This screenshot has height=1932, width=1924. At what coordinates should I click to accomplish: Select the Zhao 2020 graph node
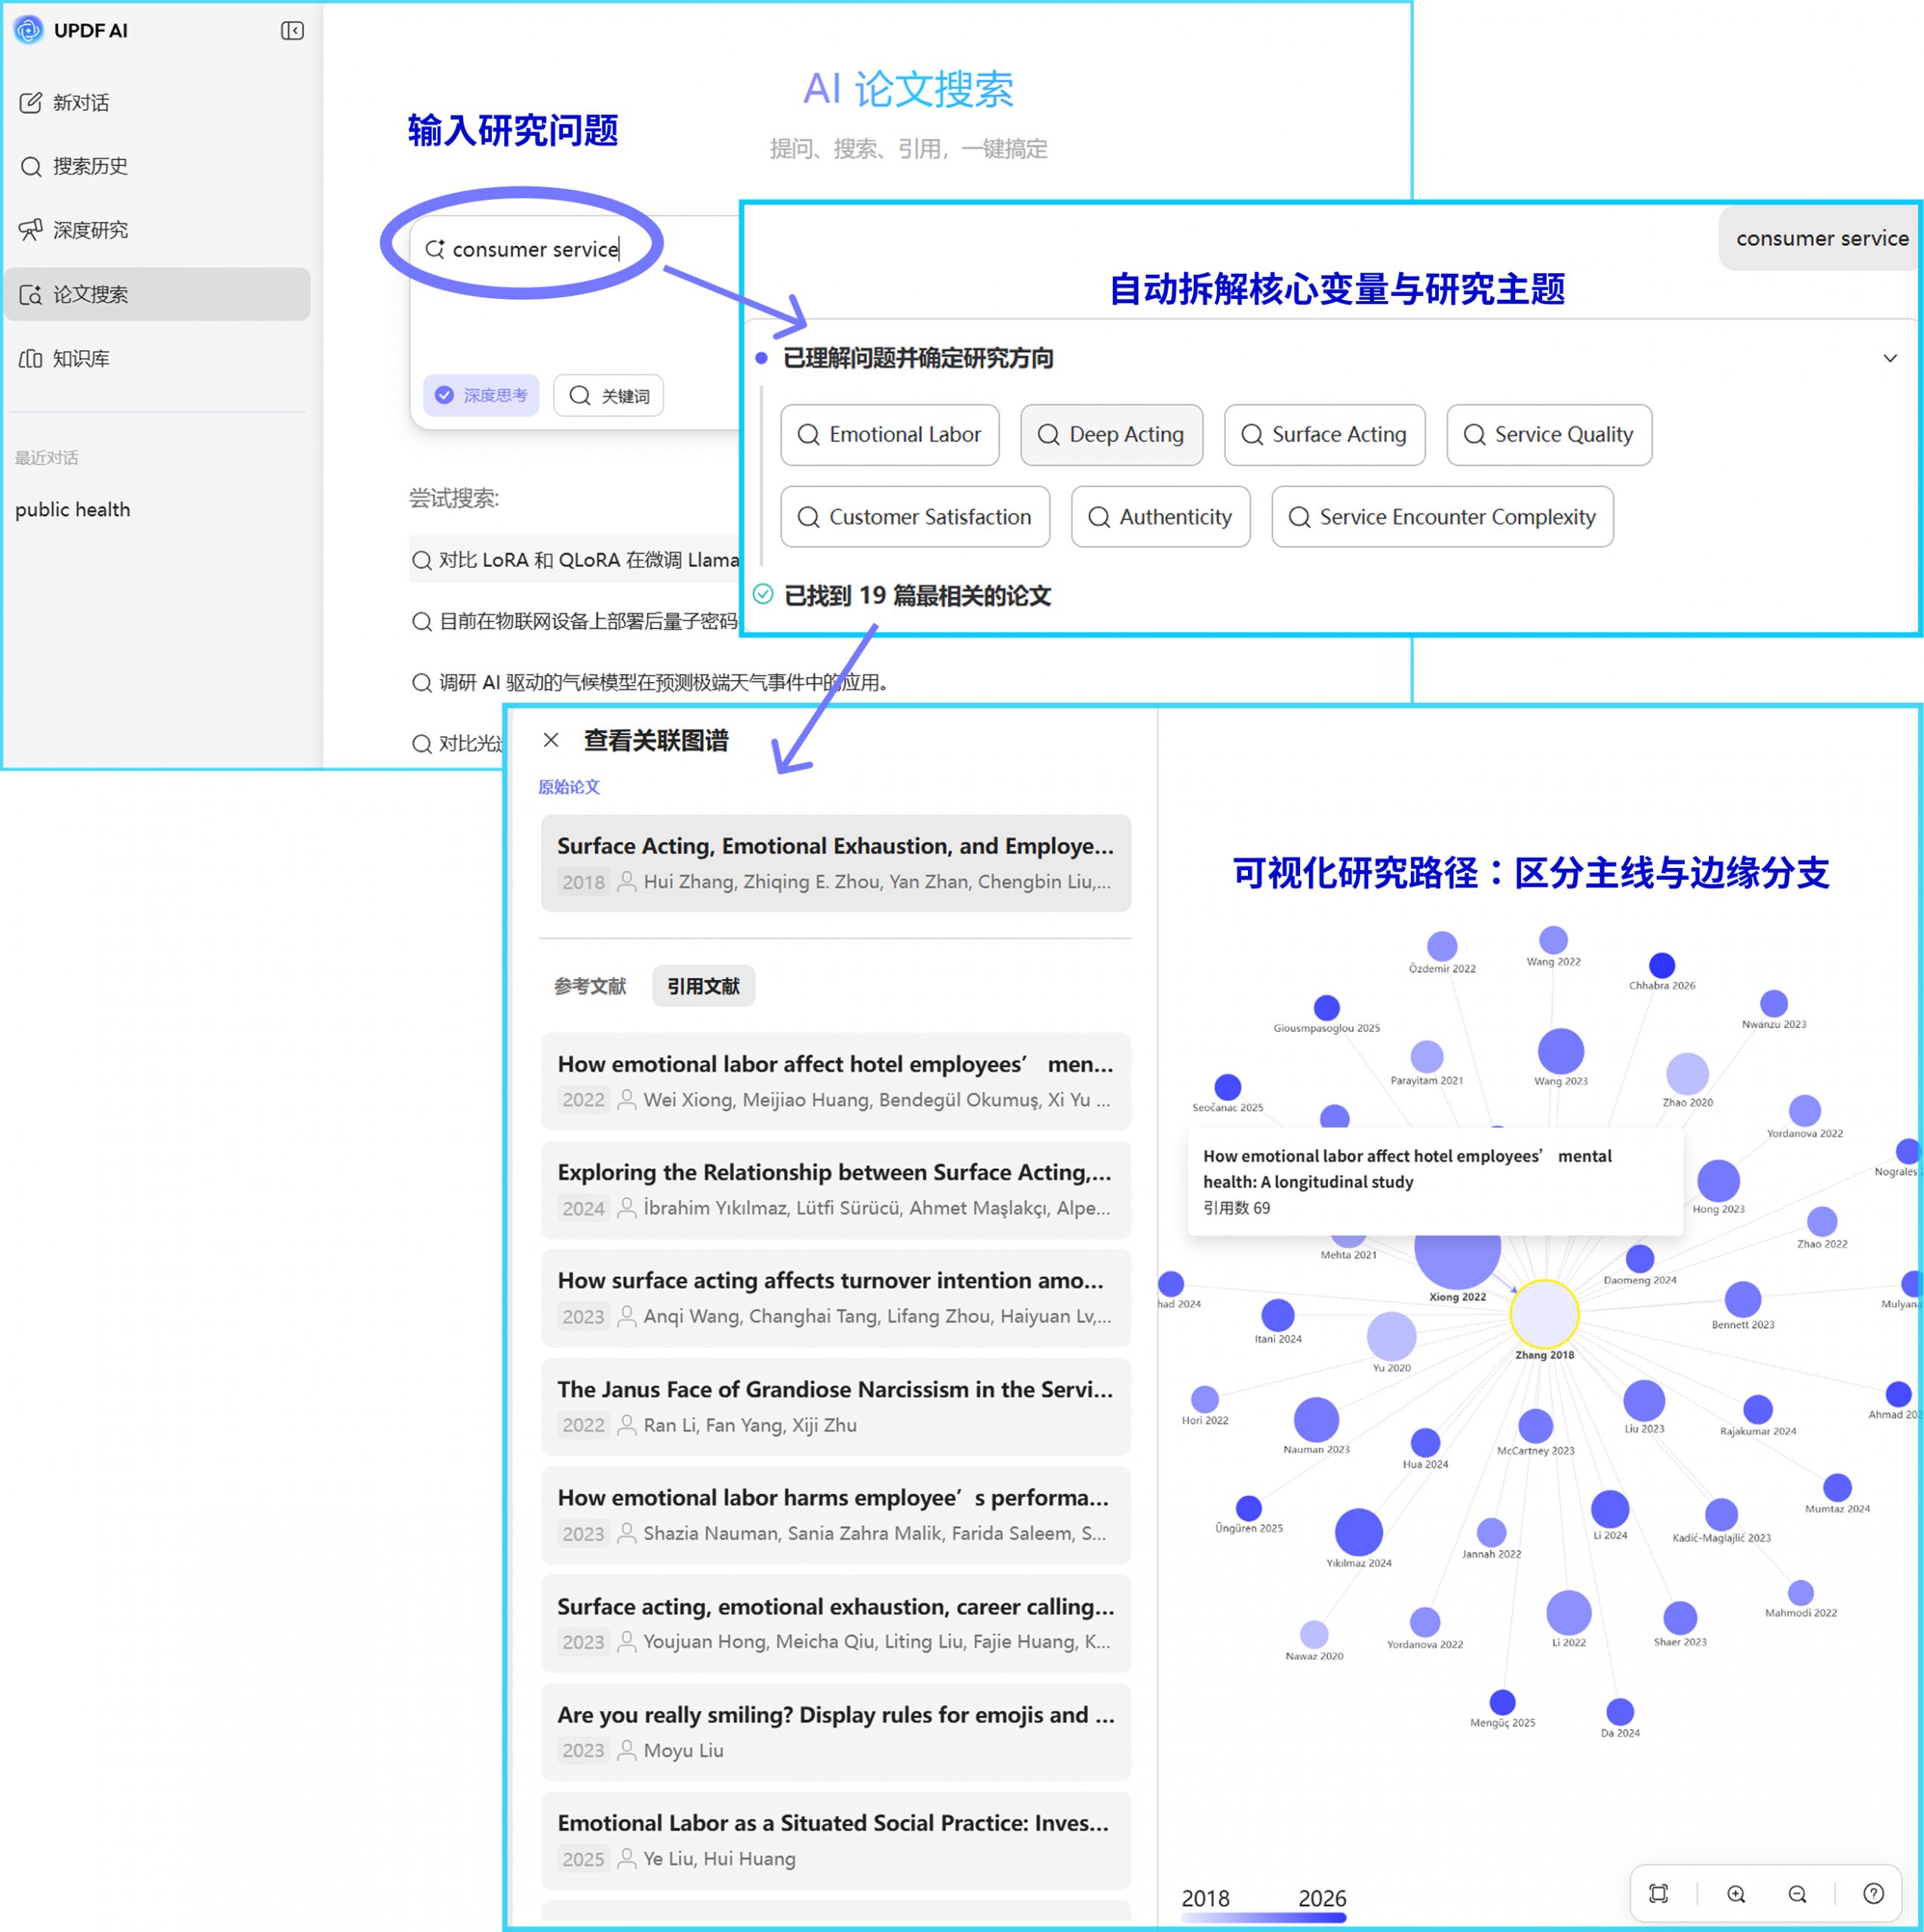pyautogui.click(x=1687, y=1073)
